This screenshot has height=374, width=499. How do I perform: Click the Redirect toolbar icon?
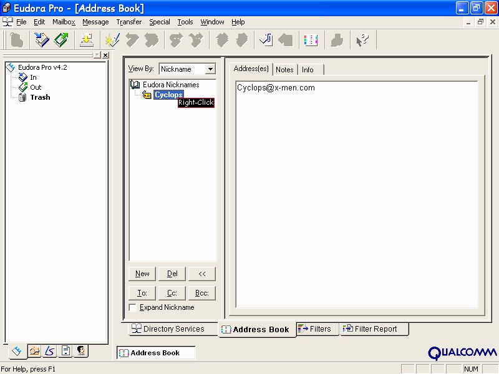coord(196,41)
